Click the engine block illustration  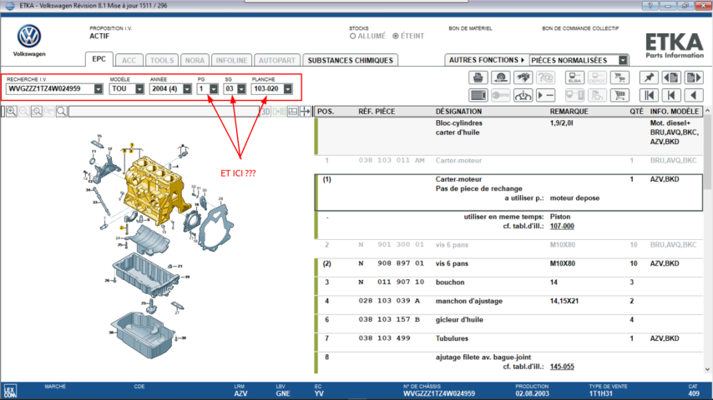tap(155, 191)
